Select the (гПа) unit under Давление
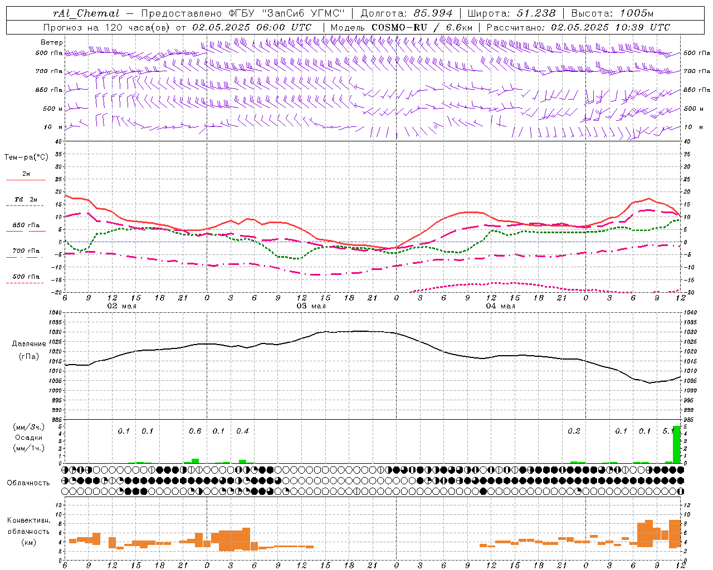Viewport: 713px width, 570px height. tap(28, 357)
